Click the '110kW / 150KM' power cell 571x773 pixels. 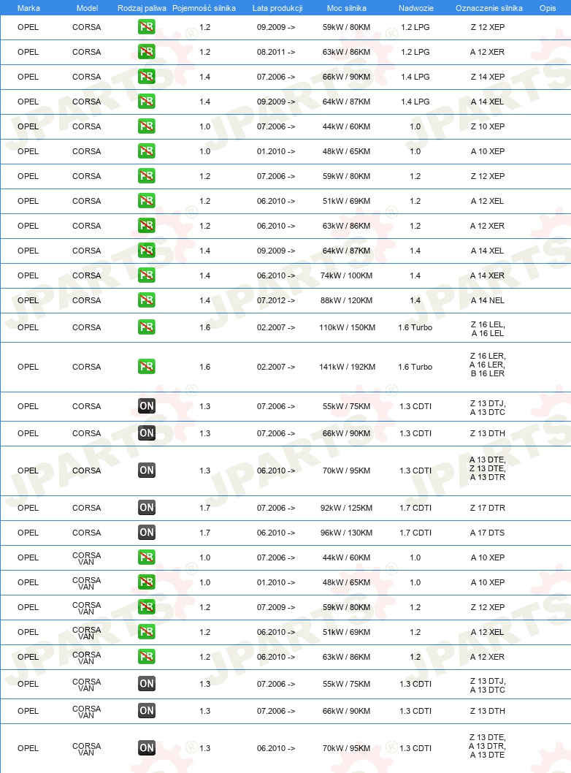(348, 327)
